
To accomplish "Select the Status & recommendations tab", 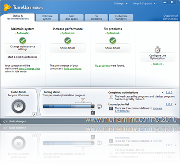I will coord(18,17).
